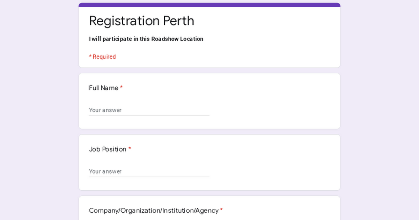Click empty space right of the Job Position field
This screenshot has width=419, height=220.
272,171
